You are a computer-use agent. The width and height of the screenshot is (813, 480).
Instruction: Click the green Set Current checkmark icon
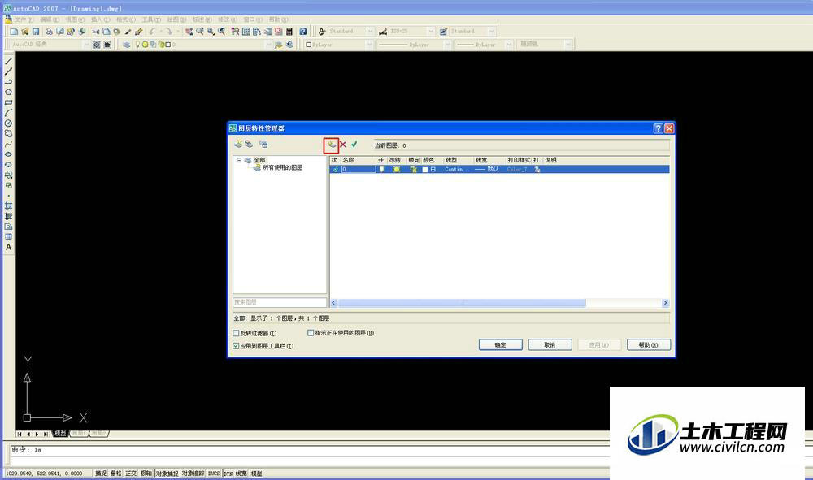[354, 145]
